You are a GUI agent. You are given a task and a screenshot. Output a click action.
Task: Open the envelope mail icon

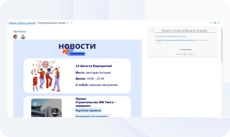pyautogui.click(x=211, y=23)
